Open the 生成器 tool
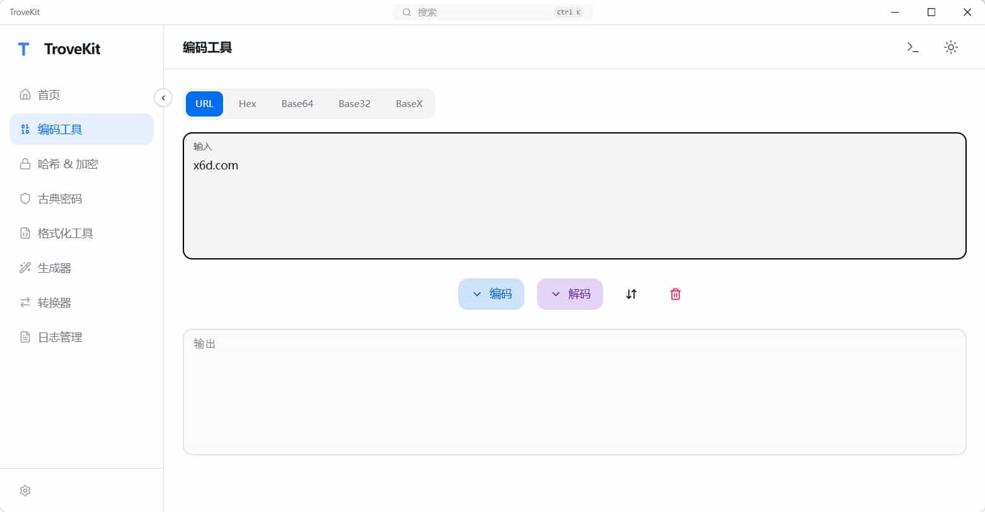The height and width of the screenshot is (512, 985). 52,268
